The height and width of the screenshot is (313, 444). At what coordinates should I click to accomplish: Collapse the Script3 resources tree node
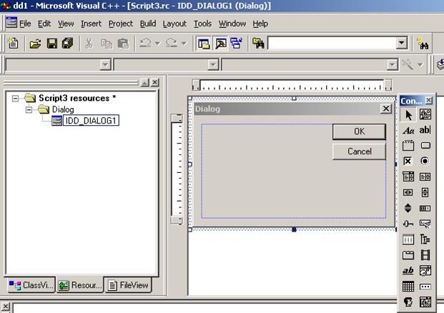coord(15,98)
